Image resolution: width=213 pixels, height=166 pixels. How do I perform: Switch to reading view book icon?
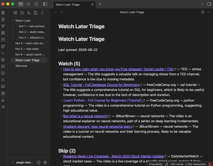click(x=203, y=12)
